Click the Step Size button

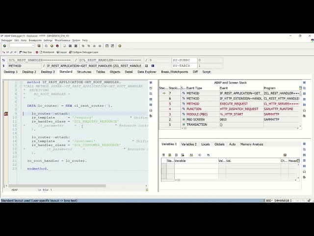coord(26,52)
